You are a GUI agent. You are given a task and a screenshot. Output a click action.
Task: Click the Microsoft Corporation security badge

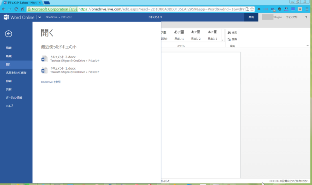pyautogui.click(x=52, y=9)
